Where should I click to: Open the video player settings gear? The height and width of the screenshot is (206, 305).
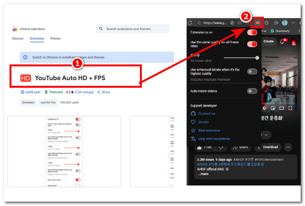(265, 108)
